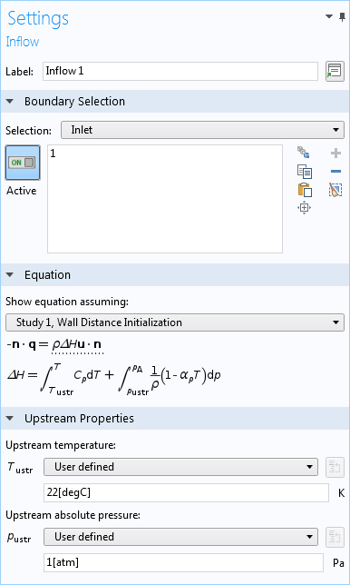Click the minus Remove from Selection icon
Screen dimensions: 350x585
(335, 172)
